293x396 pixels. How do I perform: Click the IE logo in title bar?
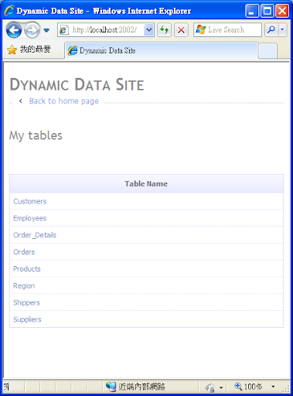click(x=9, y=11)
